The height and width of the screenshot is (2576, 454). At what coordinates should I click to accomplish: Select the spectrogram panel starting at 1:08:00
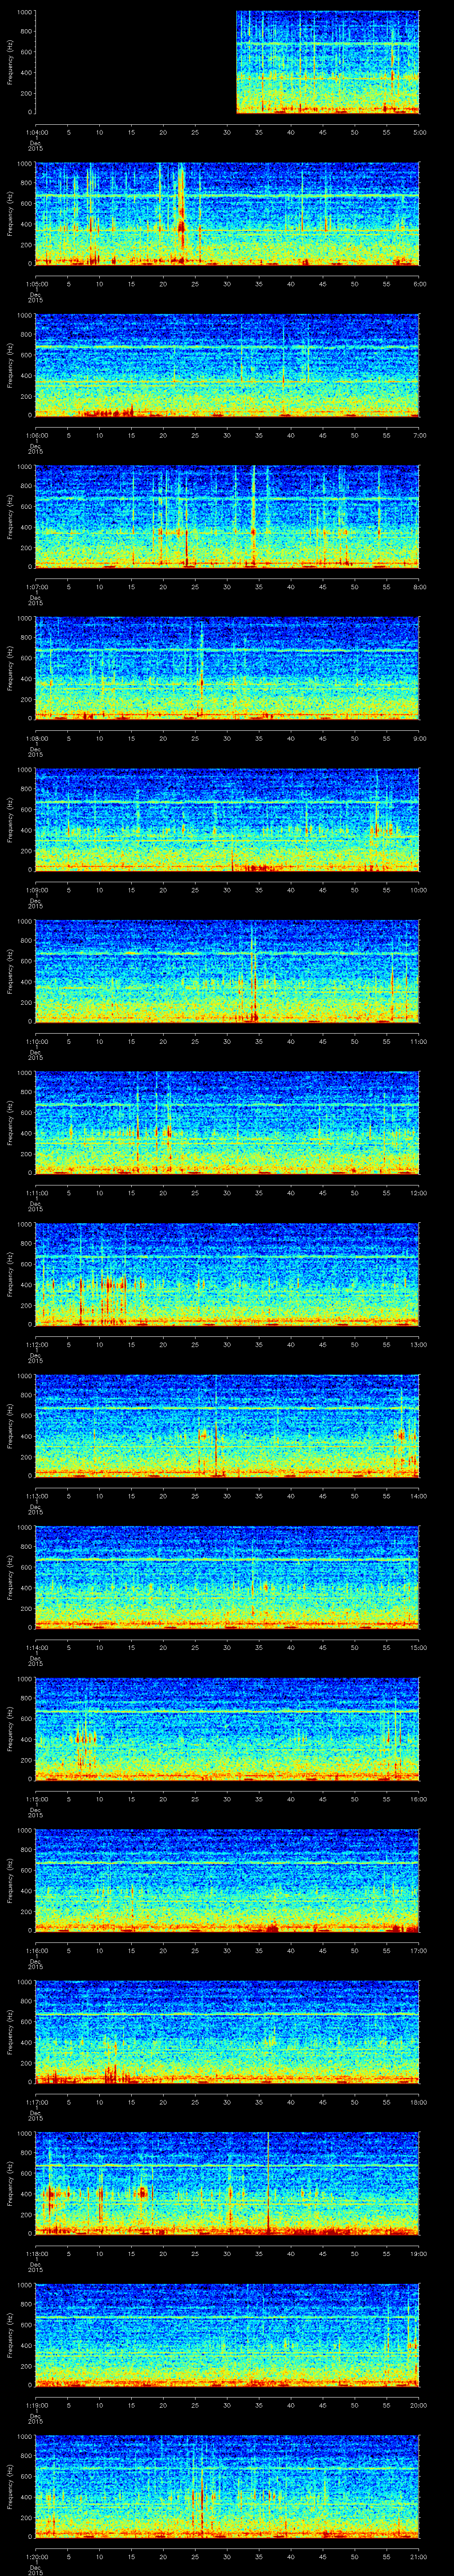[x=227, y=668]
